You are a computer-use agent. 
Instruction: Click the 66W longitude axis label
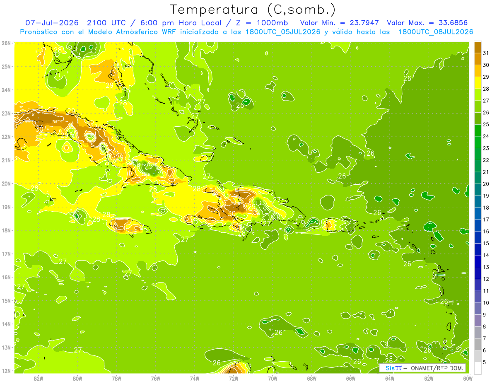[351, 378]
